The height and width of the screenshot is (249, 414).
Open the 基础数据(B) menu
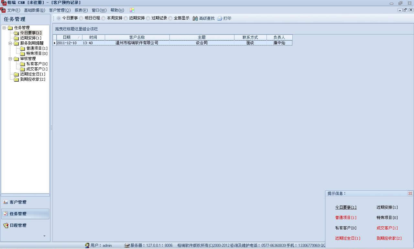pyautogui.click(x=34, y=10)
